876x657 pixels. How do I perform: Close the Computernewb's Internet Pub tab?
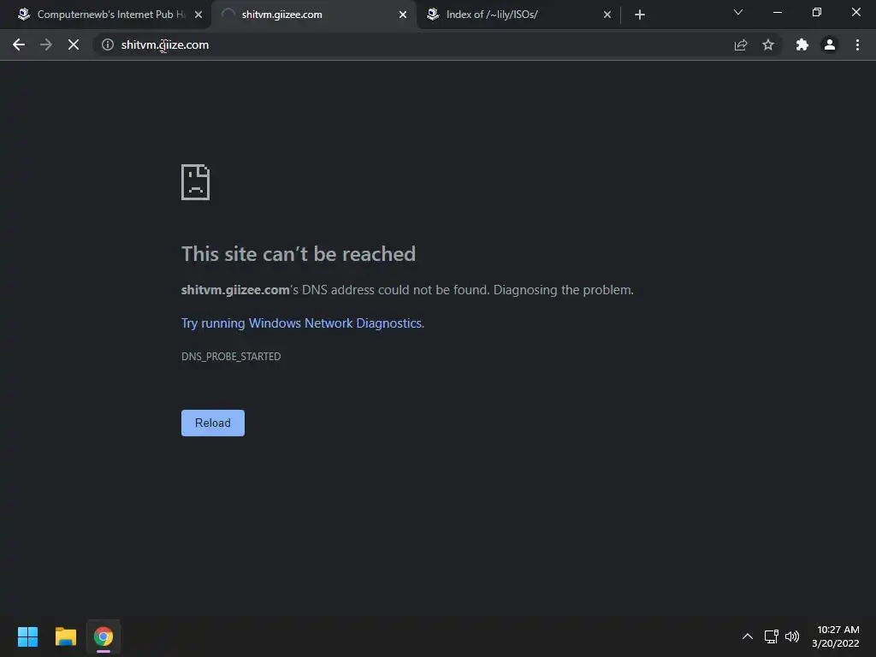coord(198,15)
